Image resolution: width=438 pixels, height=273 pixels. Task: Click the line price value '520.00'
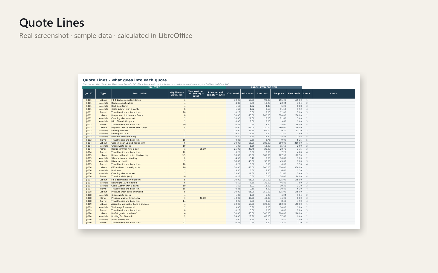278,115
